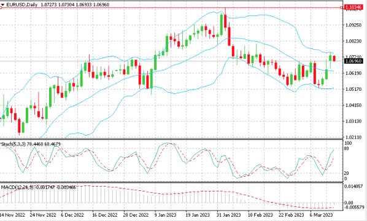The image size is (367, 221).
Task: Click the Stochastic 20 level scale label
Action: pyautogui.click(x=346, y=173)
